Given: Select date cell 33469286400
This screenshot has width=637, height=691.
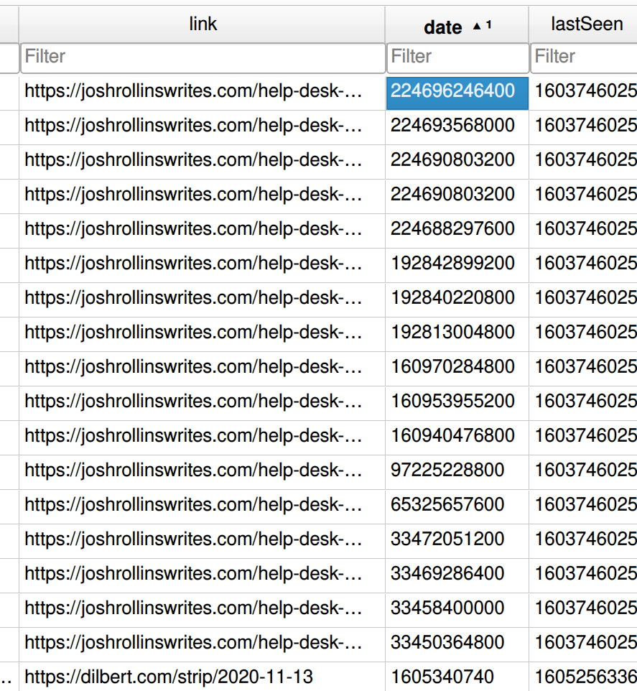Looking at the screenshot, I should (x=457, y=575).
